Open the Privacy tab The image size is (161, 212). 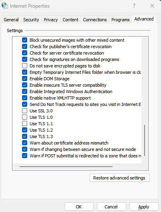coord(51,20)
